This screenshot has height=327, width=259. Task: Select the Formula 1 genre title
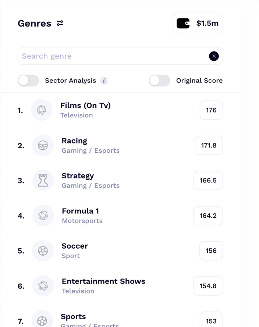pyautogui.click(x=81, y=211)
